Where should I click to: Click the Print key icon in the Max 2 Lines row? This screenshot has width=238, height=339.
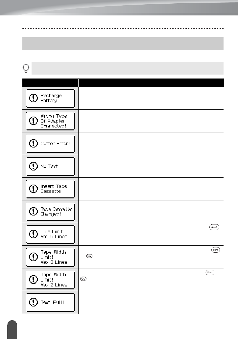tap(209, 272)
